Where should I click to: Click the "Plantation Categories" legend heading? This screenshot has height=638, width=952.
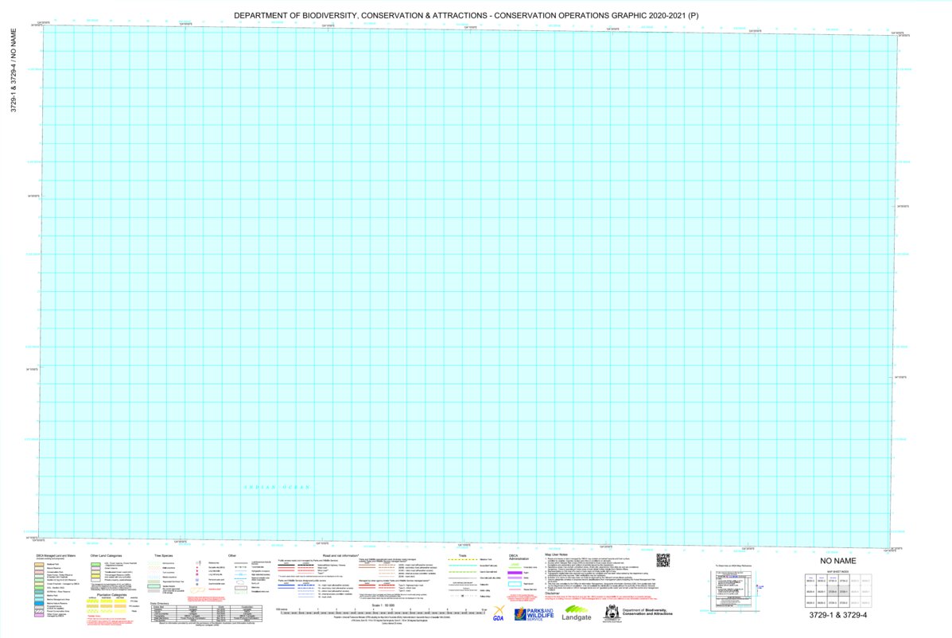pos(108,594)
